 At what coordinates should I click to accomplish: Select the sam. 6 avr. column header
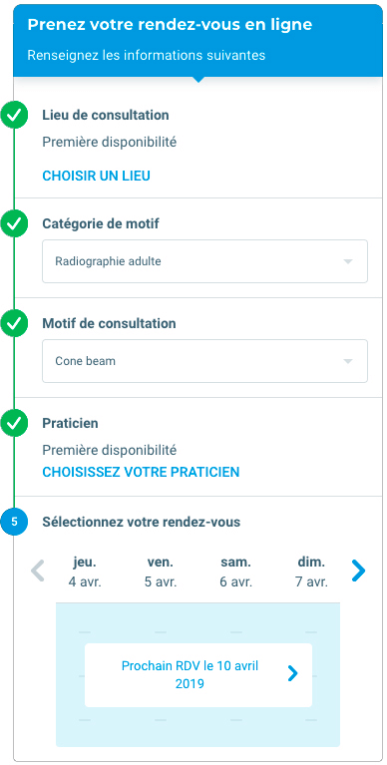coord(235,573)
